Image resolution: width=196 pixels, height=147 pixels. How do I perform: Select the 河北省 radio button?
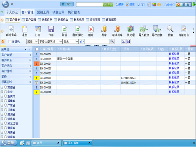5,119
